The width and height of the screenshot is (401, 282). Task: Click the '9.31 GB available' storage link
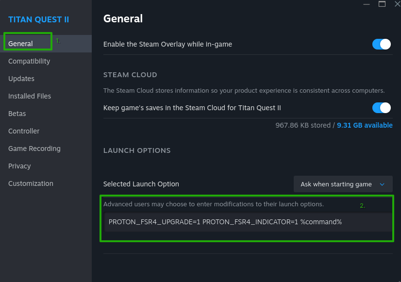pyautogui.click(x=365, y=125)
